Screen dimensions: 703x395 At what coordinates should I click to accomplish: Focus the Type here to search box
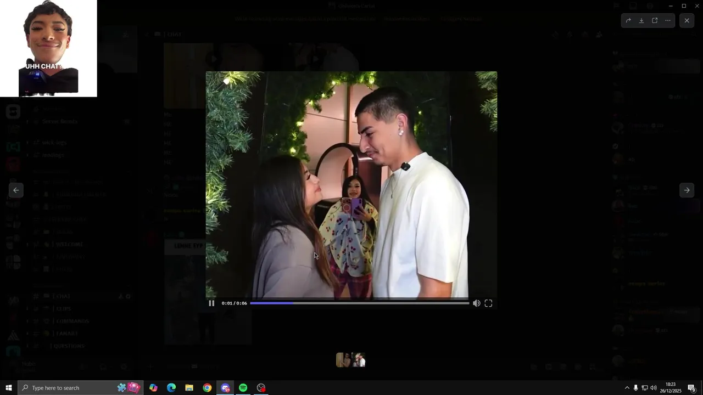tap(81, 388)
